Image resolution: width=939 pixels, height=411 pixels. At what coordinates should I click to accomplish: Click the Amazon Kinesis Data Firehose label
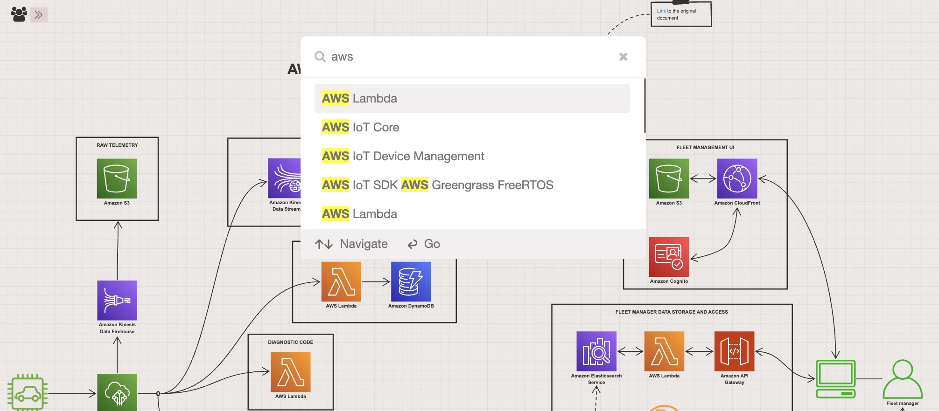click(x=117, y=328)
